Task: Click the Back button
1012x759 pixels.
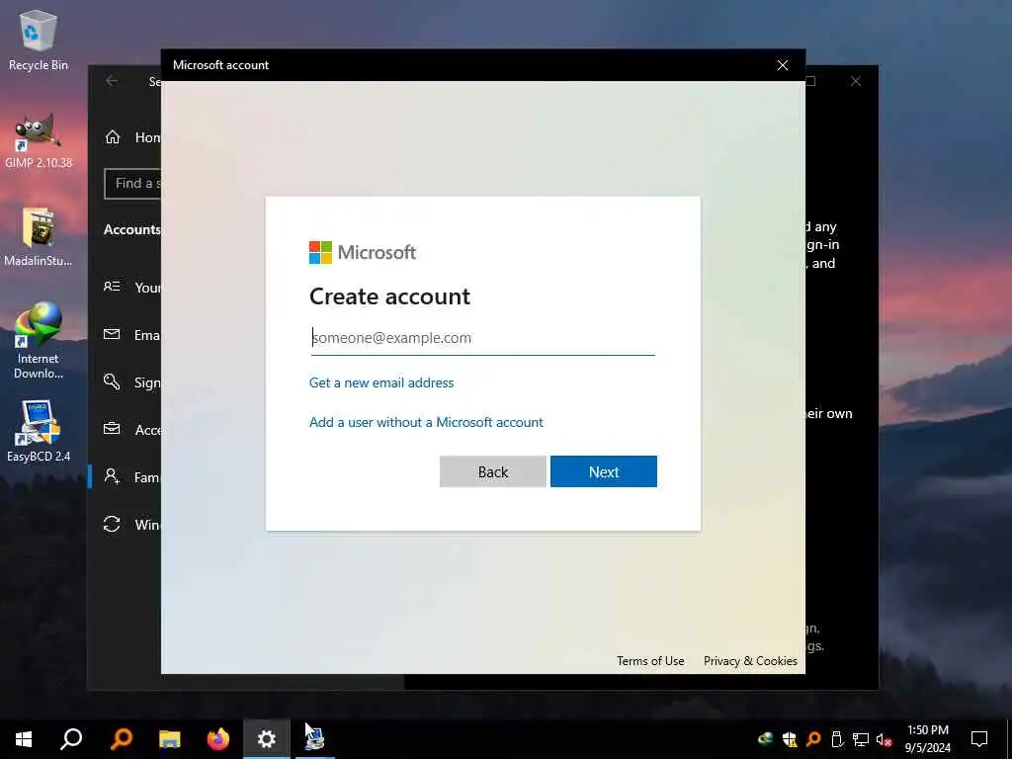Action: point(493,471)
